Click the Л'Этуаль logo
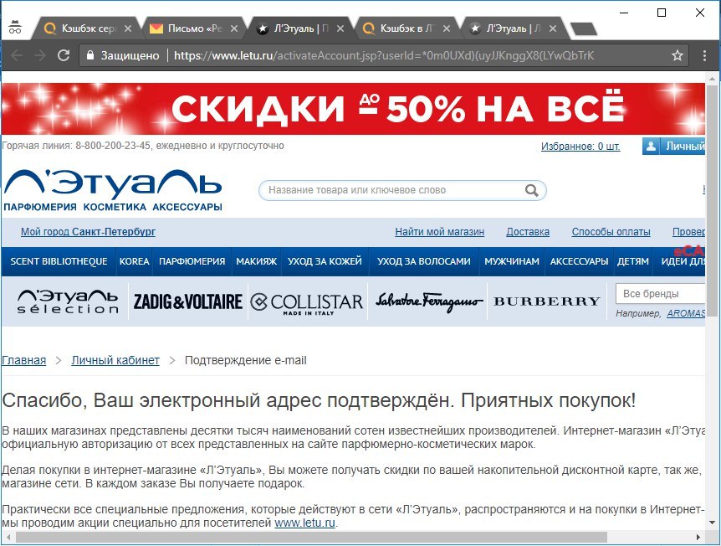Image resolution: width=721 pixels, height=546 pixels. tap(113, 191)
